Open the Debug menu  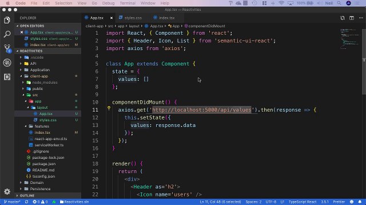[108, 3]
